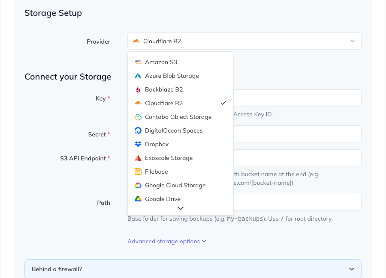Click the Exoscale Storage logo icon
386x278 pixels.
click(138, 158)
